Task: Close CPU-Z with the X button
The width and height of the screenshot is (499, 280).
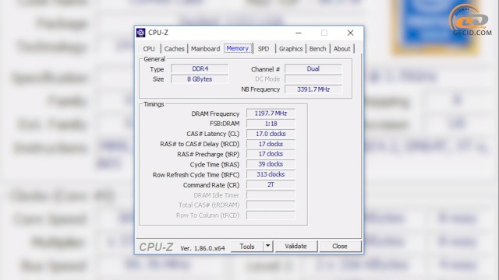Action: point(350,33)
